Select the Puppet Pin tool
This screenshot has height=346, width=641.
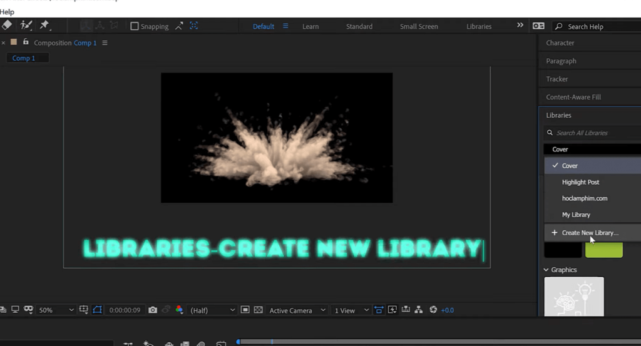[x=44, y=25]
